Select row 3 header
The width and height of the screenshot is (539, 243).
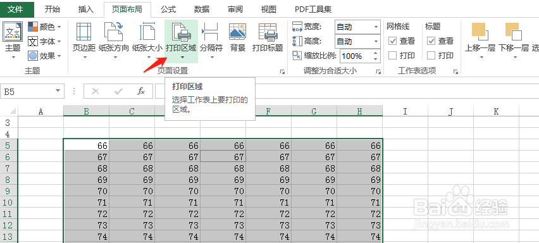pos(9,123)
